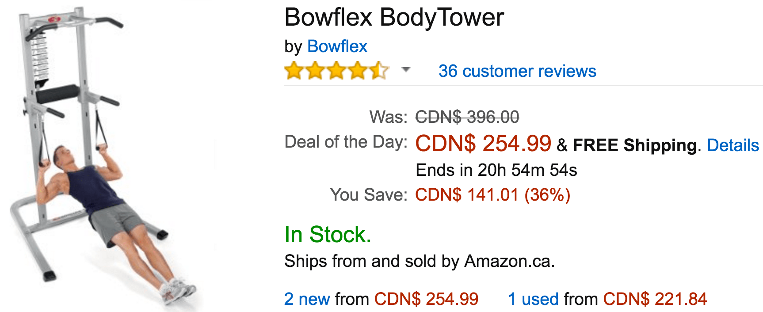This screenshot has width=763, height=312.
Task: Click the half-filled fifth rating star
Action: pyautogui.click(x=379, y=71)
